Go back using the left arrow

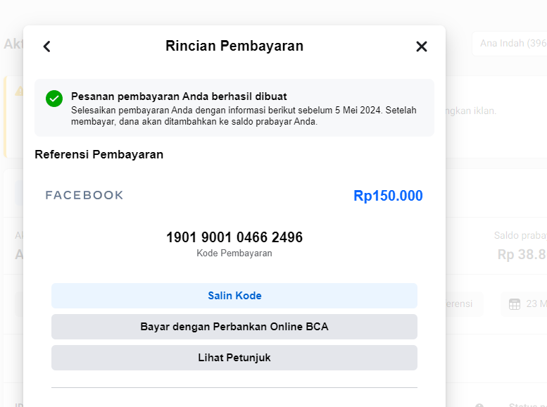(47, 46)
